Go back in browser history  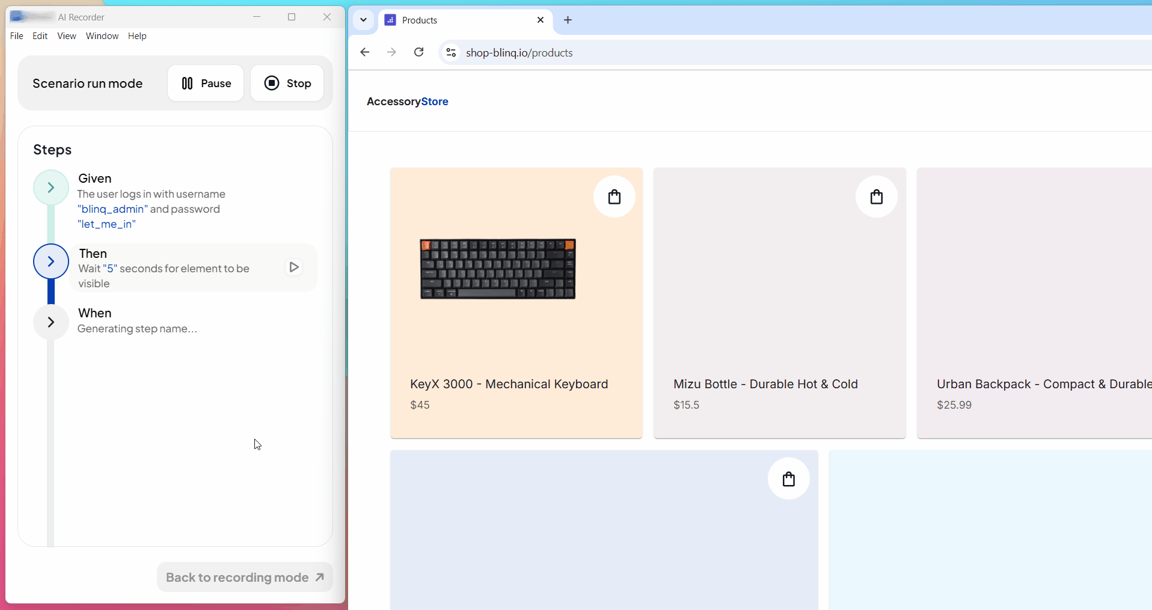tap(365, 52)
